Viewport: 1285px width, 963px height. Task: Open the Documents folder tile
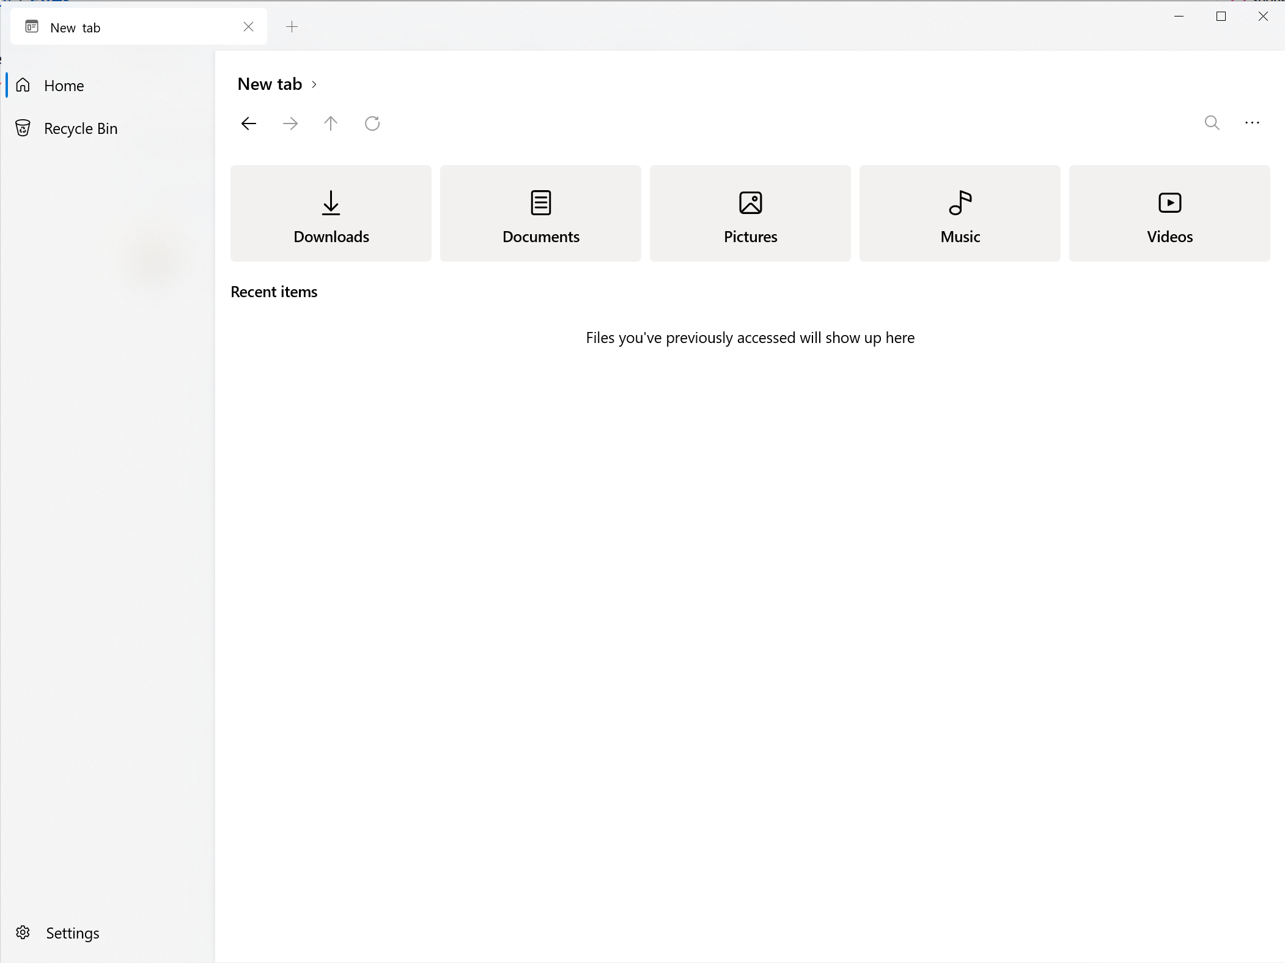[540, 213]
